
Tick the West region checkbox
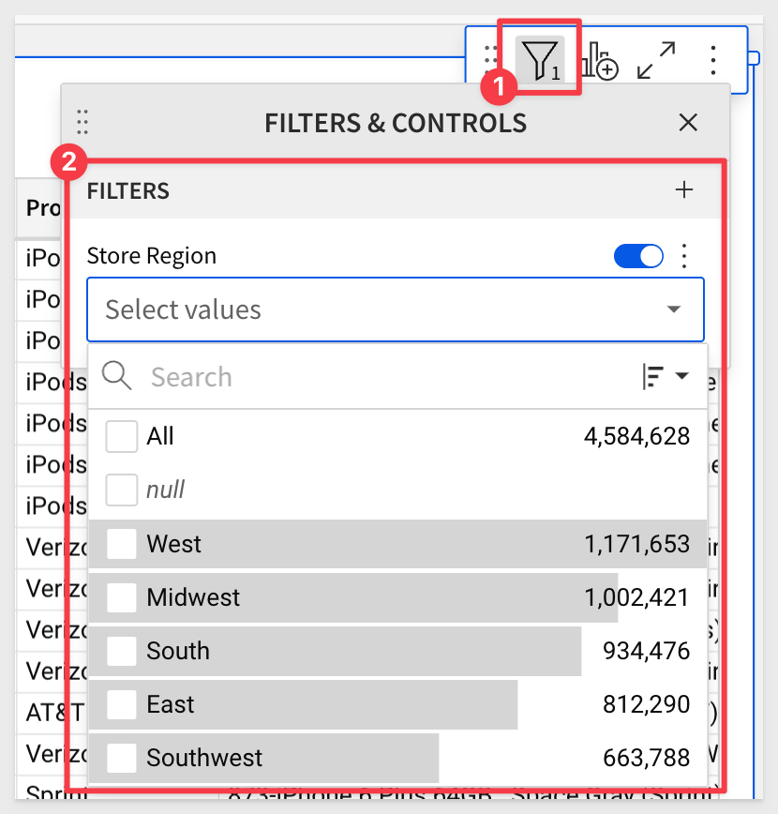point(122,544)
